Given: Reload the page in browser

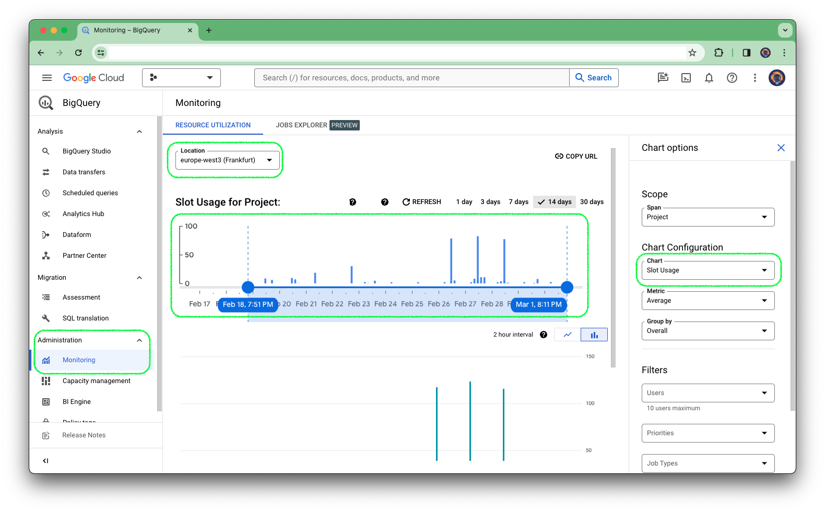Looking at the screenshot, I should pos(78,53).
